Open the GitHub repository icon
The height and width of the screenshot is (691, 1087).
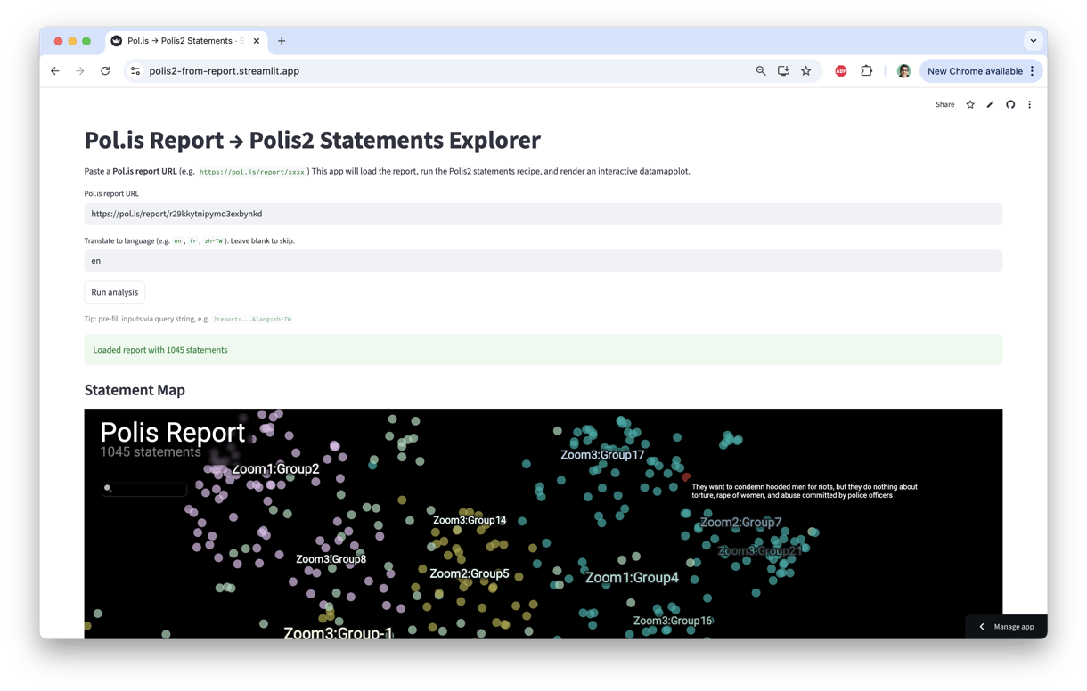pyautogui.click(x=1010, y=105)
